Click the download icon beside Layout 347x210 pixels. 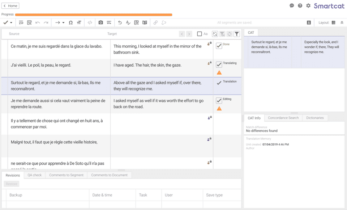(309, 22)
